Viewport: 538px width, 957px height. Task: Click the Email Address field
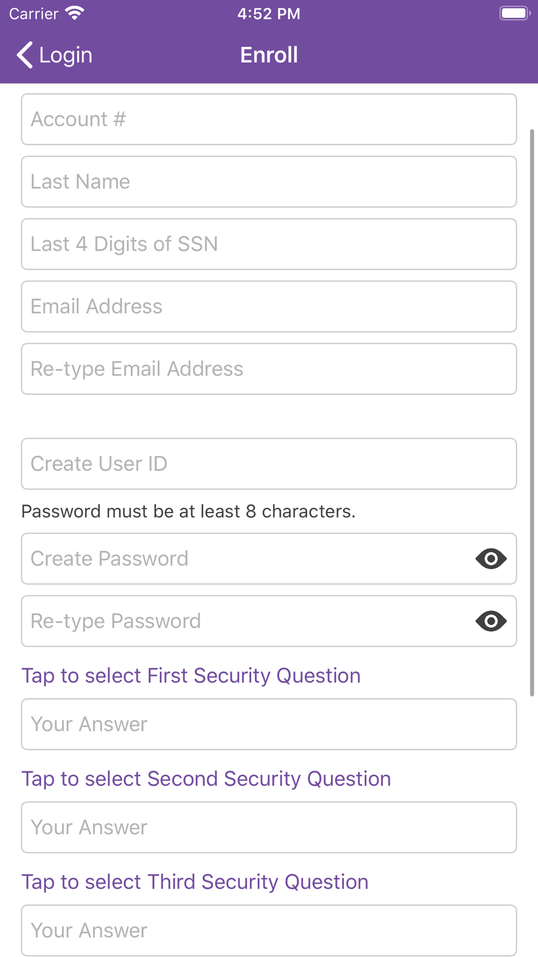[x=269, y=307]
